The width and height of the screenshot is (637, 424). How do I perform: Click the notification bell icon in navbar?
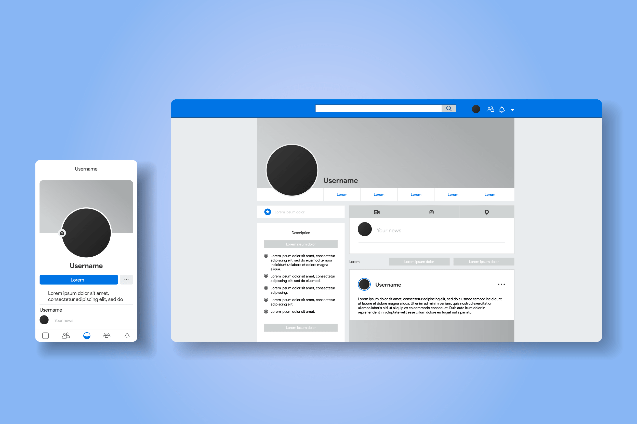(501, 110)
